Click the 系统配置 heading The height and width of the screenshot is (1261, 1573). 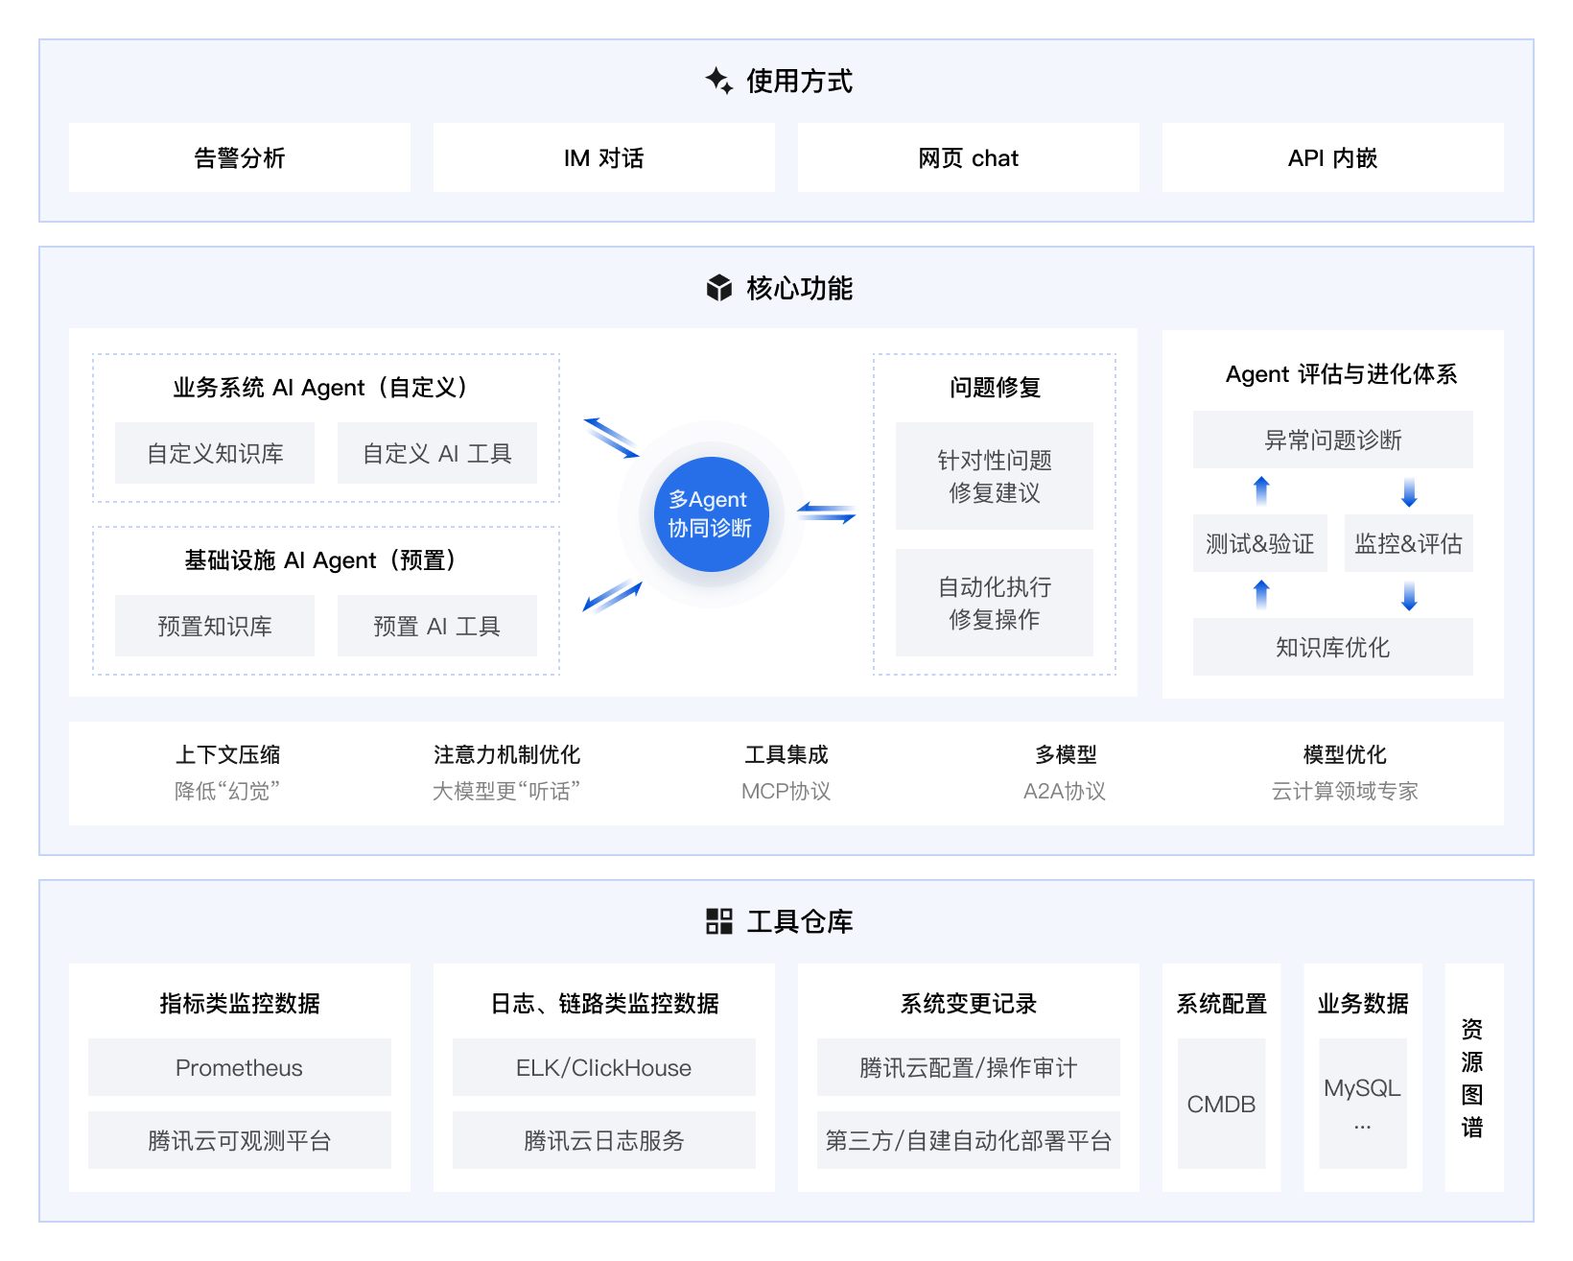1222,1003
